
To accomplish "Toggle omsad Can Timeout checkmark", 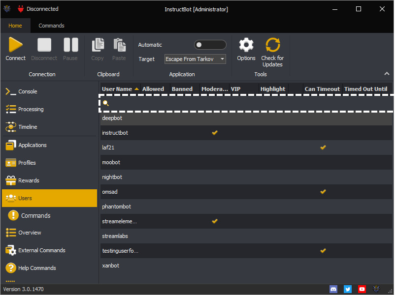I will [x=323, y=192].
